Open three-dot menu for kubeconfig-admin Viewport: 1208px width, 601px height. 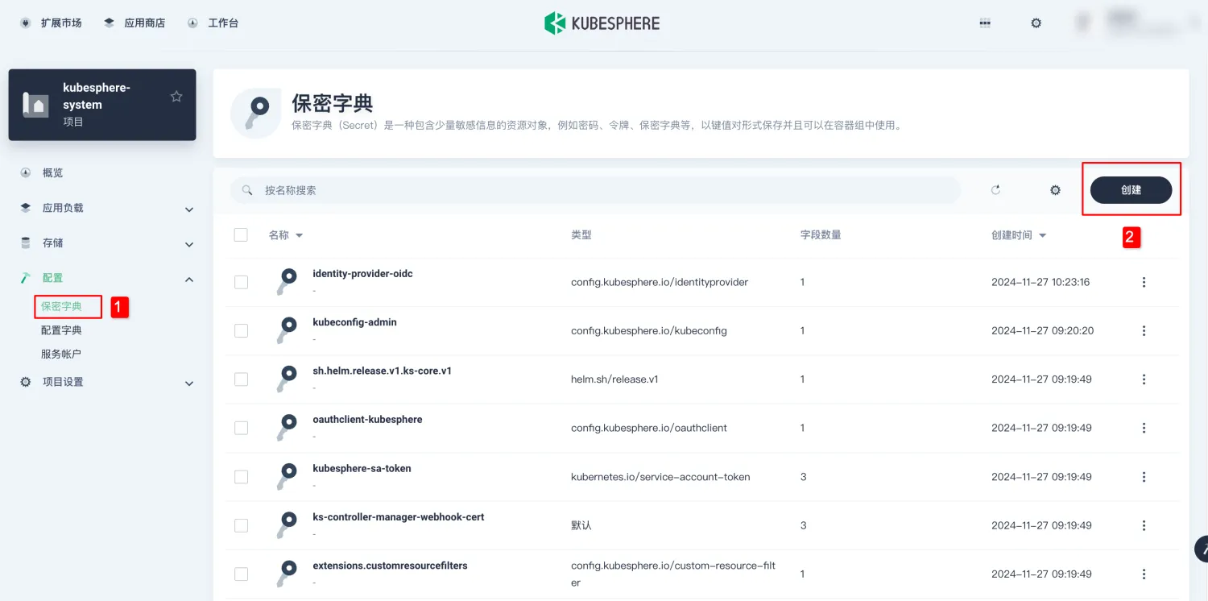(1144, 331)
